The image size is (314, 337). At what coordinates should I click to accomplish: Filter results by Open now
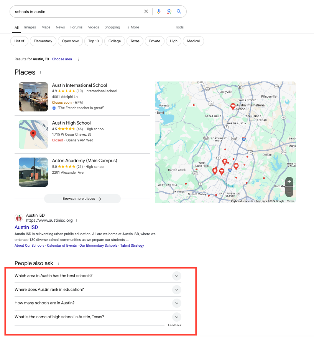pos(70,41)
